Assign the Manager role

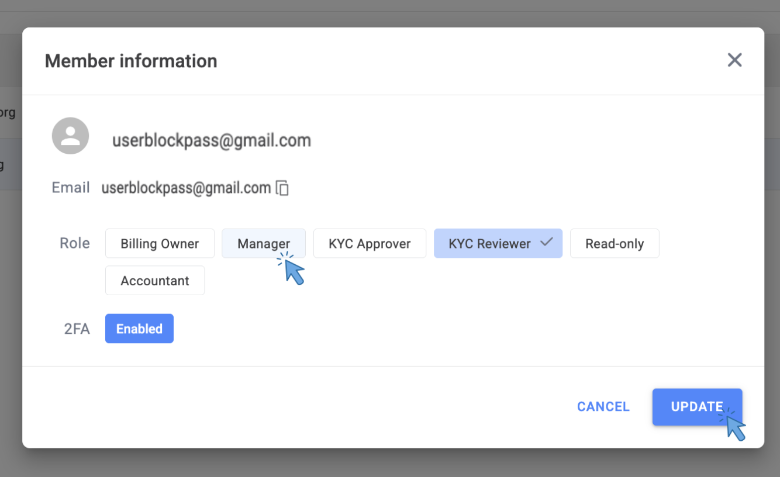pyautogui.click(x=263, y=244)
